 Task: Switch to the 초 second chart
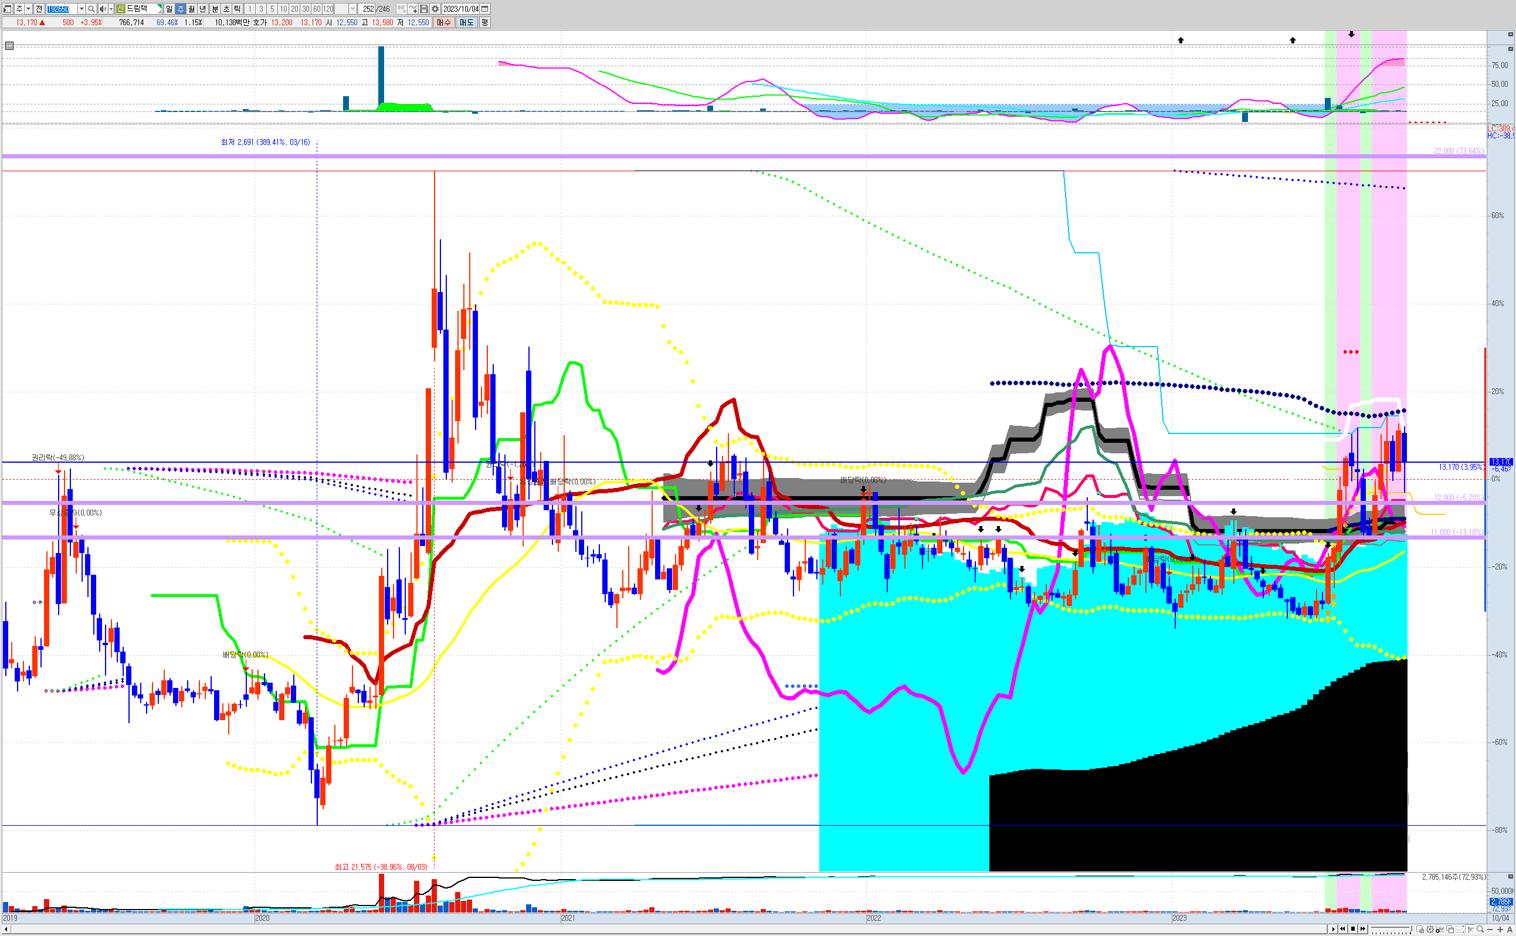pyautogui.click(x=226, y=9)
